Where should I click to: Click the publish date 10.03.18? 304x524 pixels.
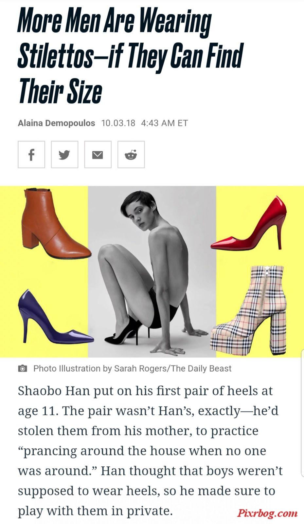click(118, 123)
